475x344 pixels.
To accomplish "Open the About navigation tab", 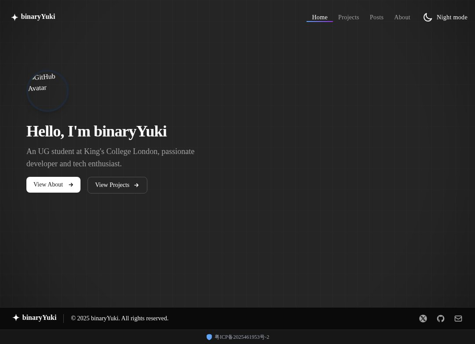I will click(402, 17).
